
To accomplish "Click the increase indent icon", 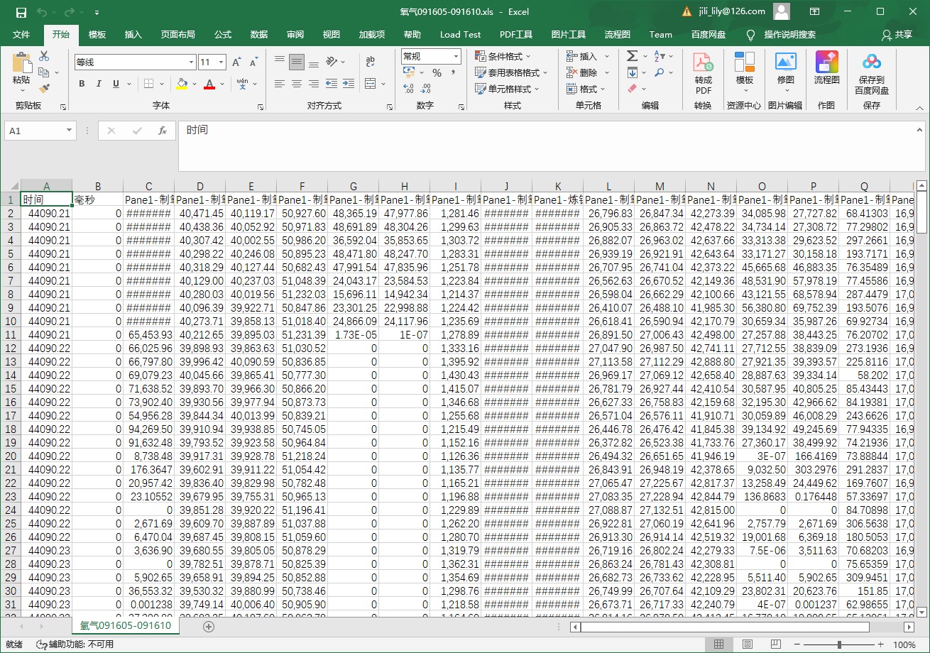I will click(x=348, y=84).
